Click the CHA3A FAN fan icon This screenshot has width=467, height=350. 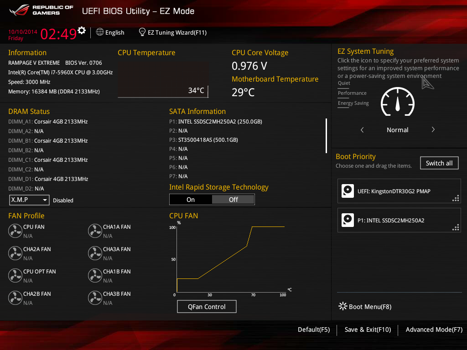point(95,253)
